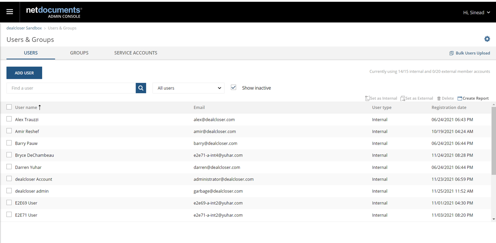Viewport: 496px width, 243px height.
Task: Click email alex@dealcloser.com
Action: coord(214,120)
